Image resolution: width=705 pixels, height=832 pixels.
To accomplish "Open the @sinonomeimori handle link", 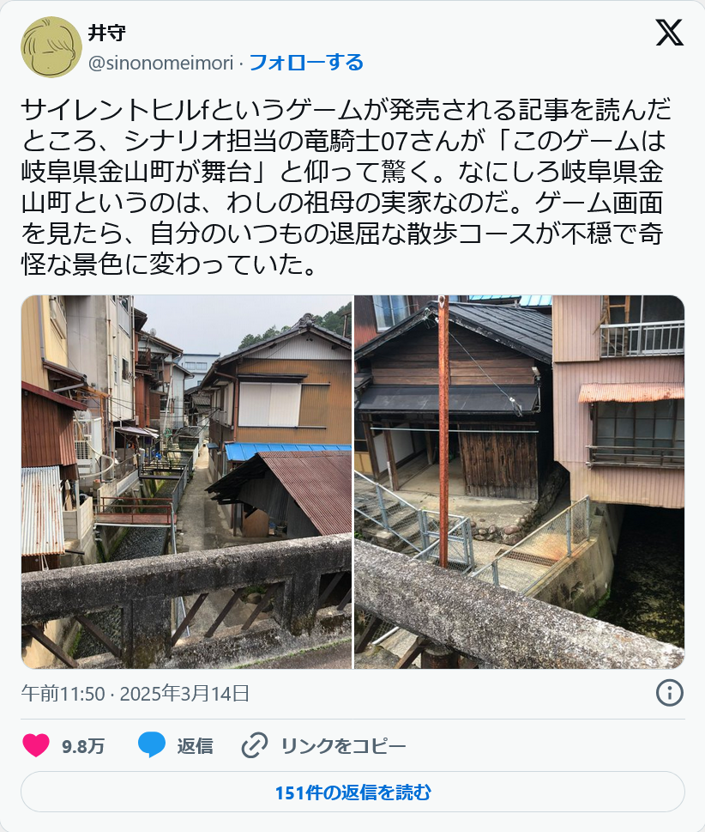I will tap(160, 64).
